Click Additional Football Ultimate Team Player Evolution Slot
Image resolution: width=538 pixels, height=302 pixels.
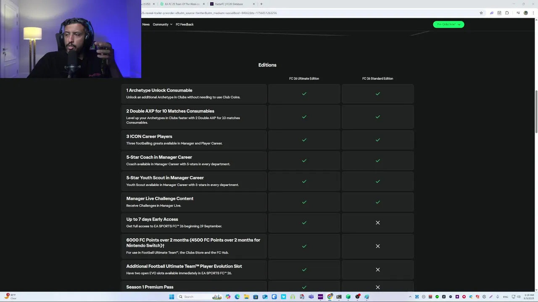click(x=184, y=266)
